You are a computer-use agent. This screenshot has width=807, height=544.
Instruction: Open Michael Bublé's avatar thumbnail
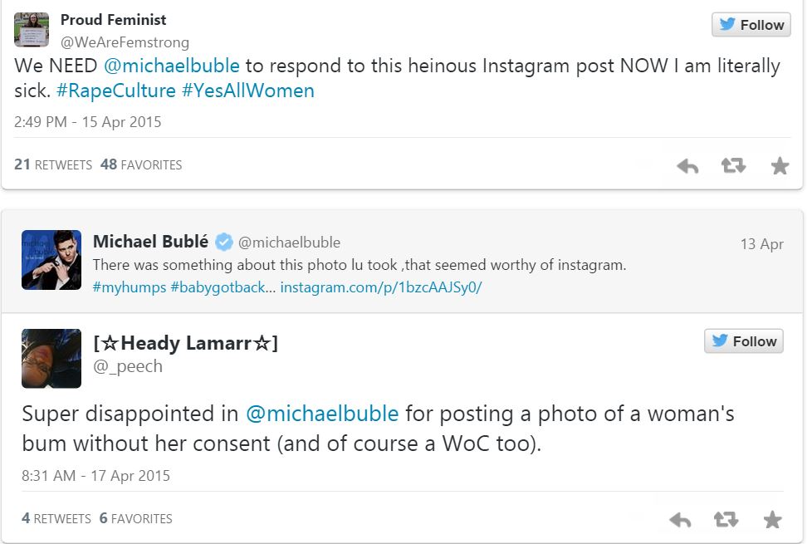[x=51, y=260]
